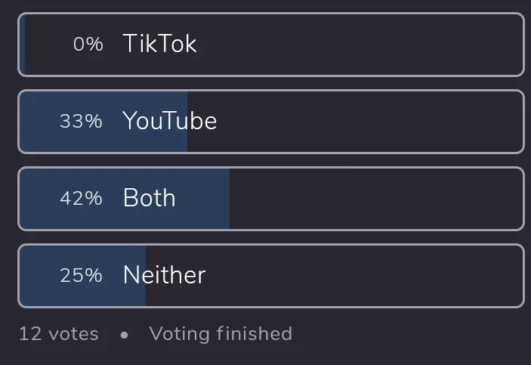Click the 25% percentage label
Image resolution: width=531 pixels, height=365 pixels.
(81, 275)
